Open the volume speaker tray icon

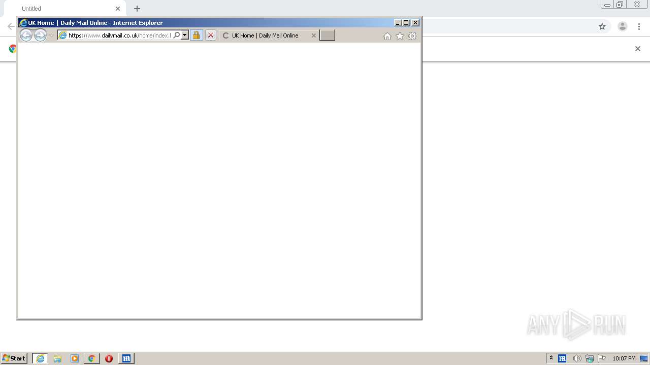577,358
